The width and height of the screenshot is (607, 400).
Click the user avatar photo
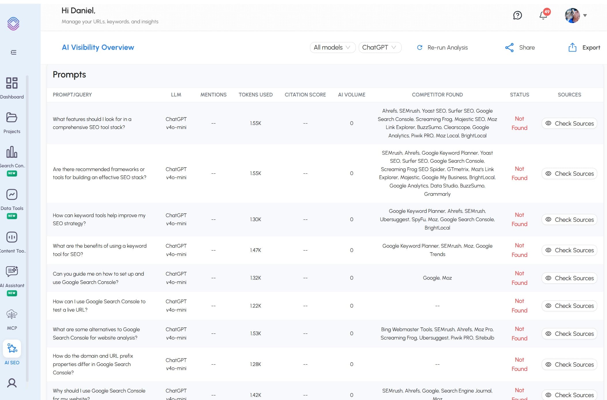(572, 15)
